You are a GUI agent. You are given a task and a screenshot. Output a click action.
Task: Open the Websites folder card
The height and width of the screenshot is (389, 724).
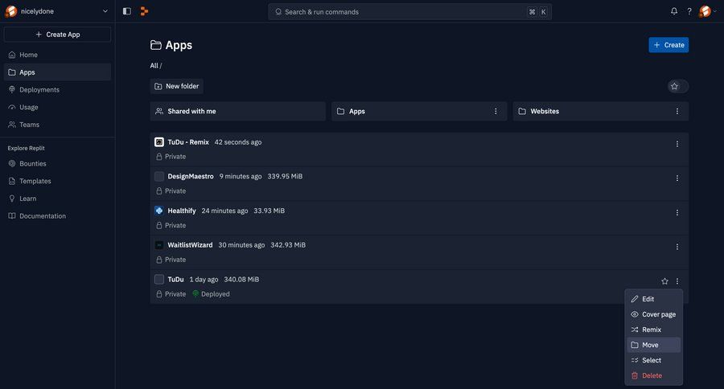(x=601, y=111)
